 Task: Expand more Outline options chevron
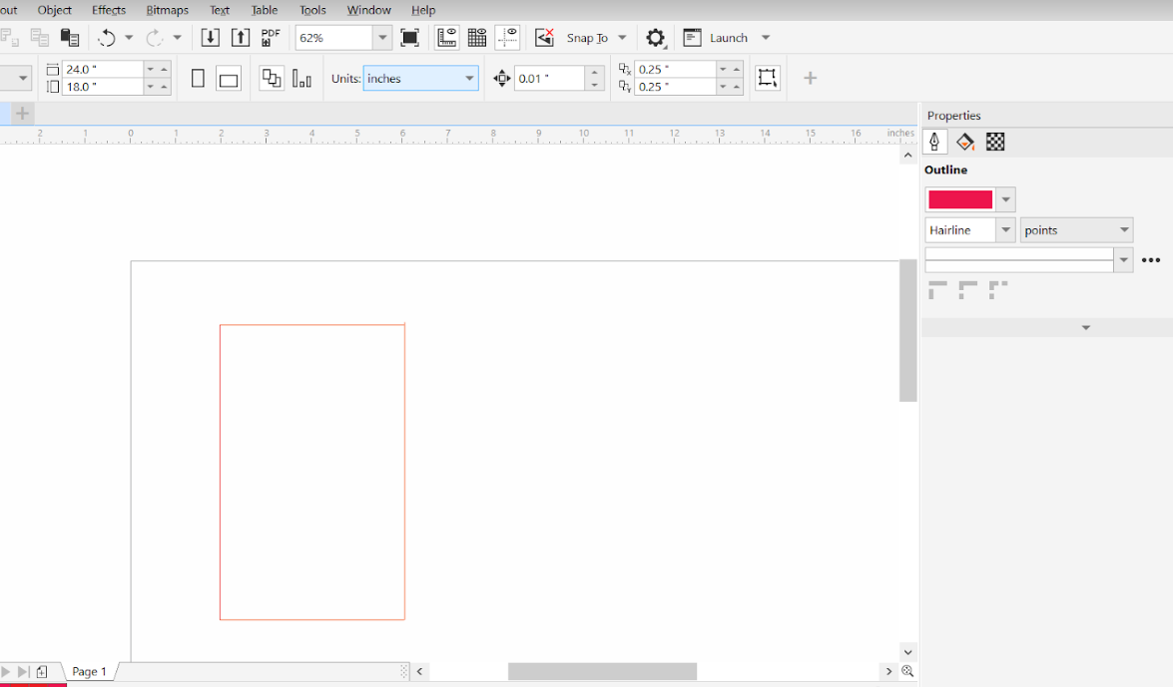(1085, 327)
